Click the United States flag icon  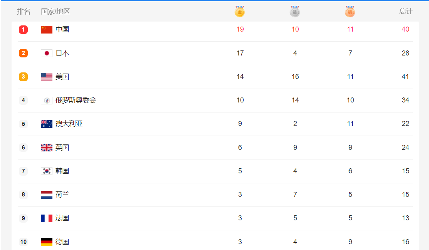coord(47,77)
